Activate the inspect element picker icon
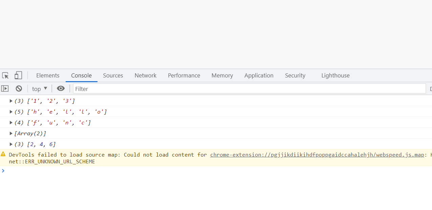This screenshot has height=210, width=432. (x=5, y=75)
